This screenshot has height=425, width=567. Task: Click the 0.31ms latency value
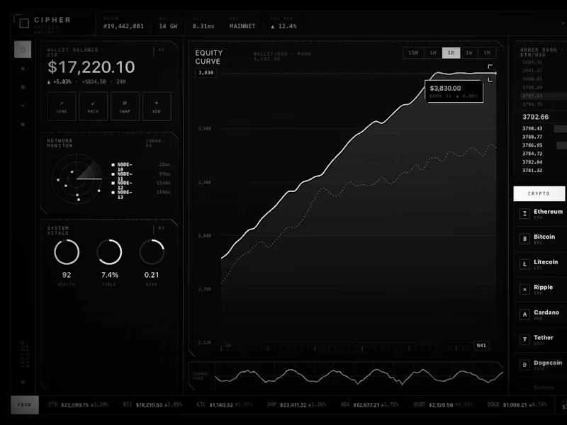point(203,26)
